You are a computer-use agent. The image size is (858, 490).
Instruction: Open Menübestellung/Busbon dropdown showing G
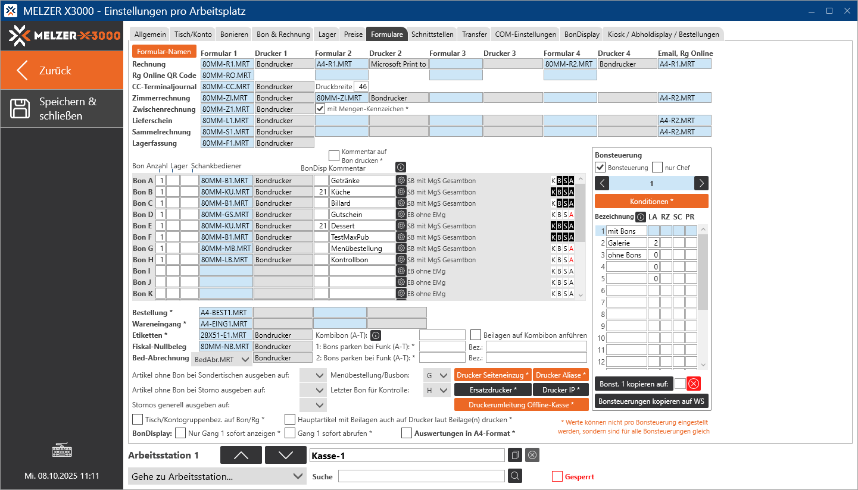pos(437,375)
